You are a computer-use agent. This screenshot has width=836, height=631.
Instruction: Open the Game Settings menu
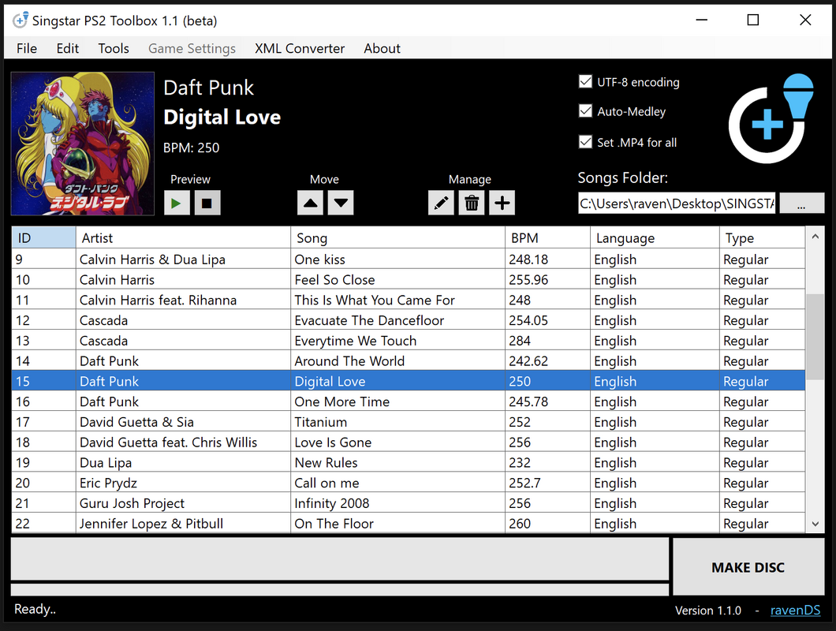(x=192, y=49)
